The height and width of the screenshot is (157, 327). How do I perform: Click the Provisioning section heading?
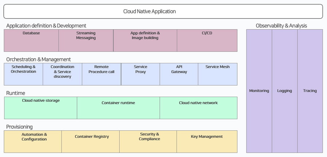(x=19, y=127)
